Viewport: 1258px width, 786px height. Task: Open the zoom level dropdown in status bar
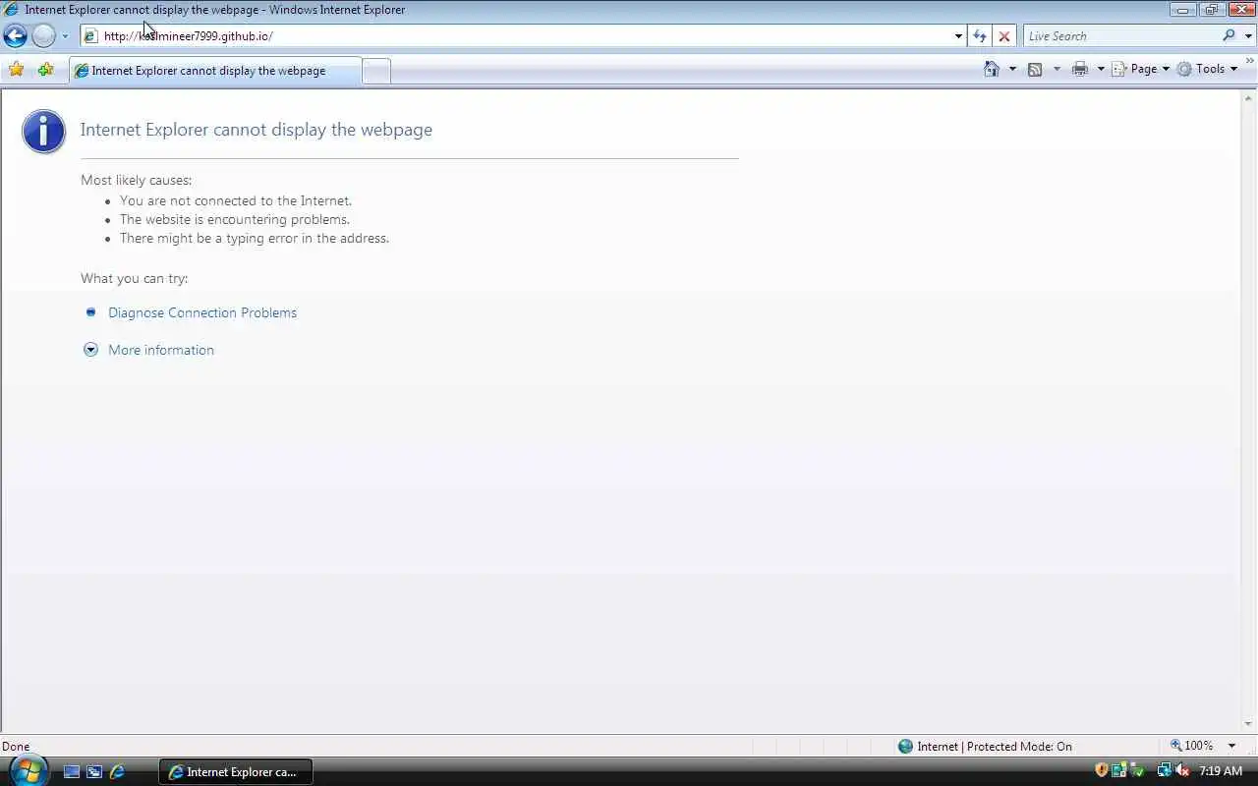pos(1231,746)
